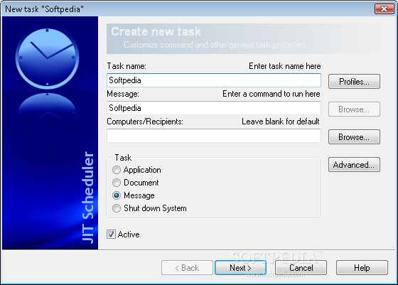Image resolution: width=398 pixels, height=285 pixels.
Task: Open the Advanced settings
Action: 354,165
